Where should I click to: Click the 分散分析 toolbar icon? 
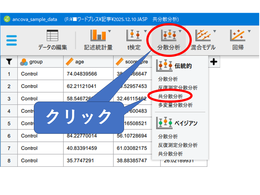[x=168, y=35]
